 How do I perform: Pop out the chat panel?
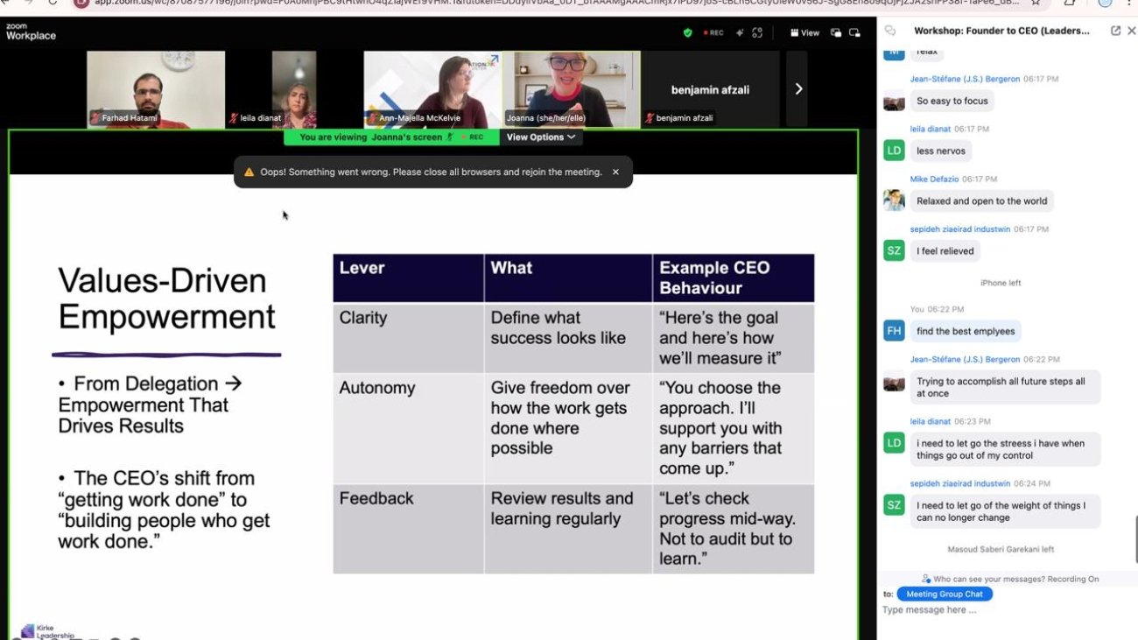click(x=1115, y=31)
